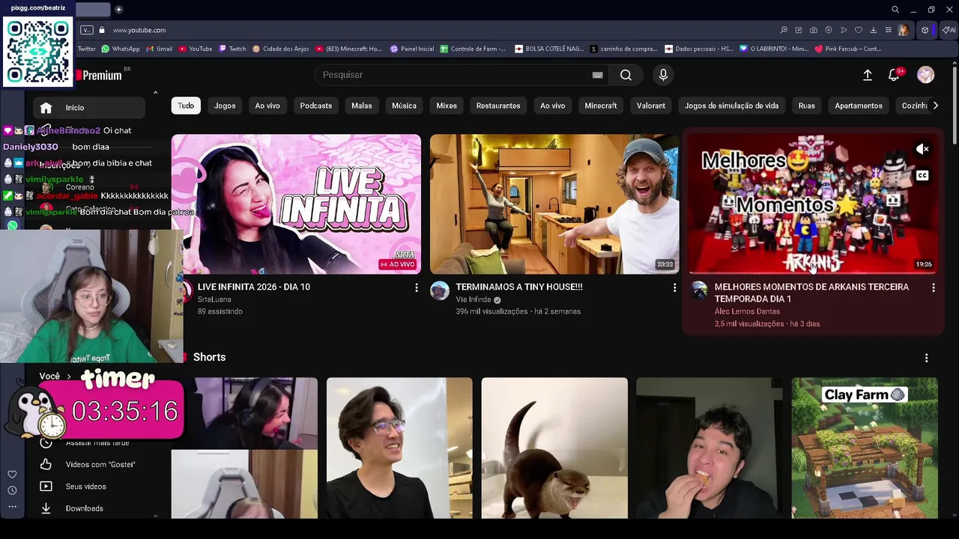The height and width of the screenshot is (539, 959).
Task: Open the Shorts section options menu
Action: [x=927, y=358]
